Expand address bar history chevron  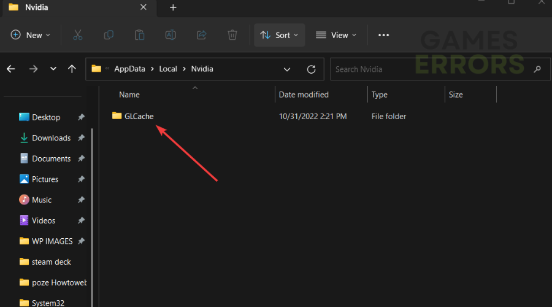pos(287,69)
